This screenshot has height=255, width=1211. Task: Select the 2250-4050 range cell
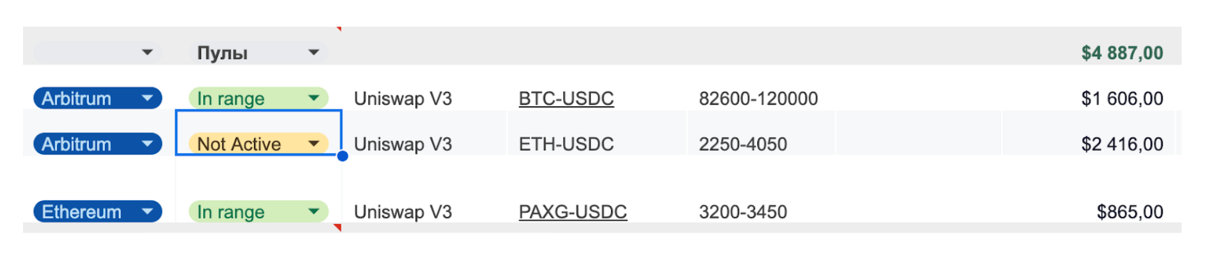pos(743,144)
